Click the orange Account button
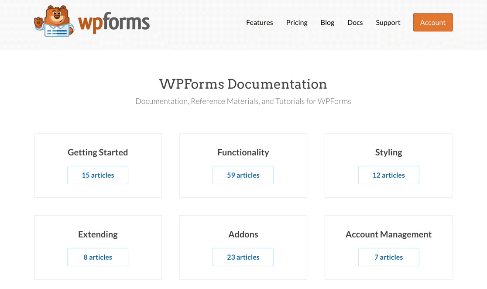Image resolution: width=487 pixels, height=289 pixels. [432, 22]
